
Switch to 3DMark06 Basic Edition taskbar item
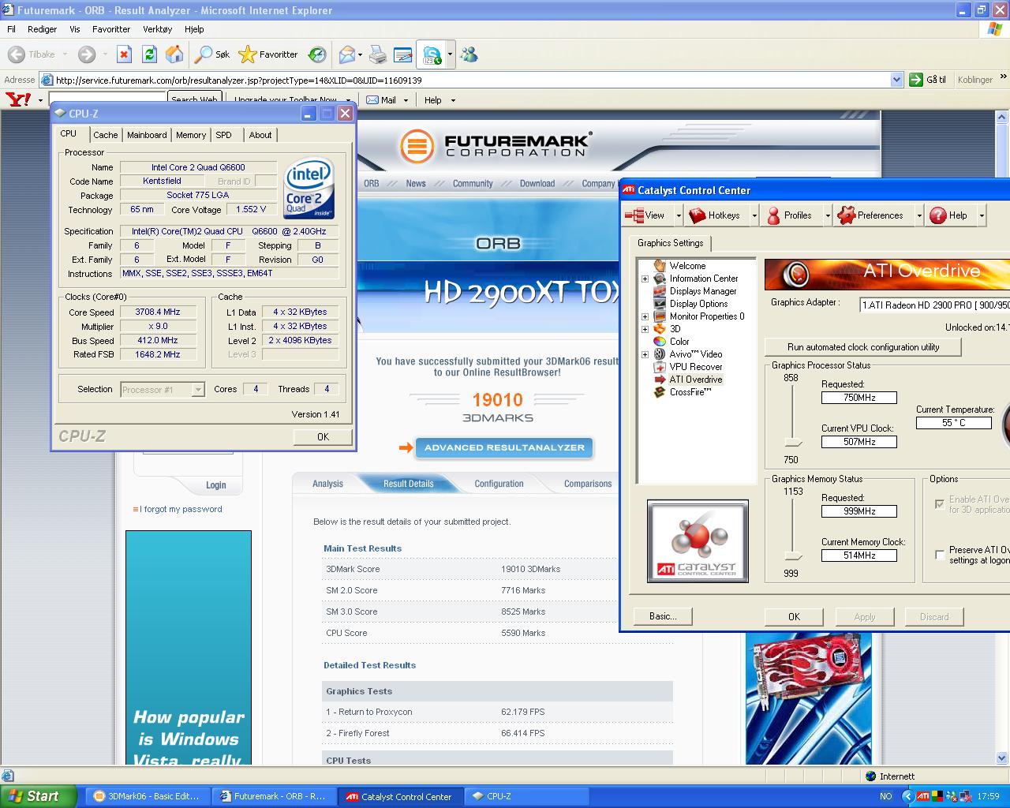148,796
